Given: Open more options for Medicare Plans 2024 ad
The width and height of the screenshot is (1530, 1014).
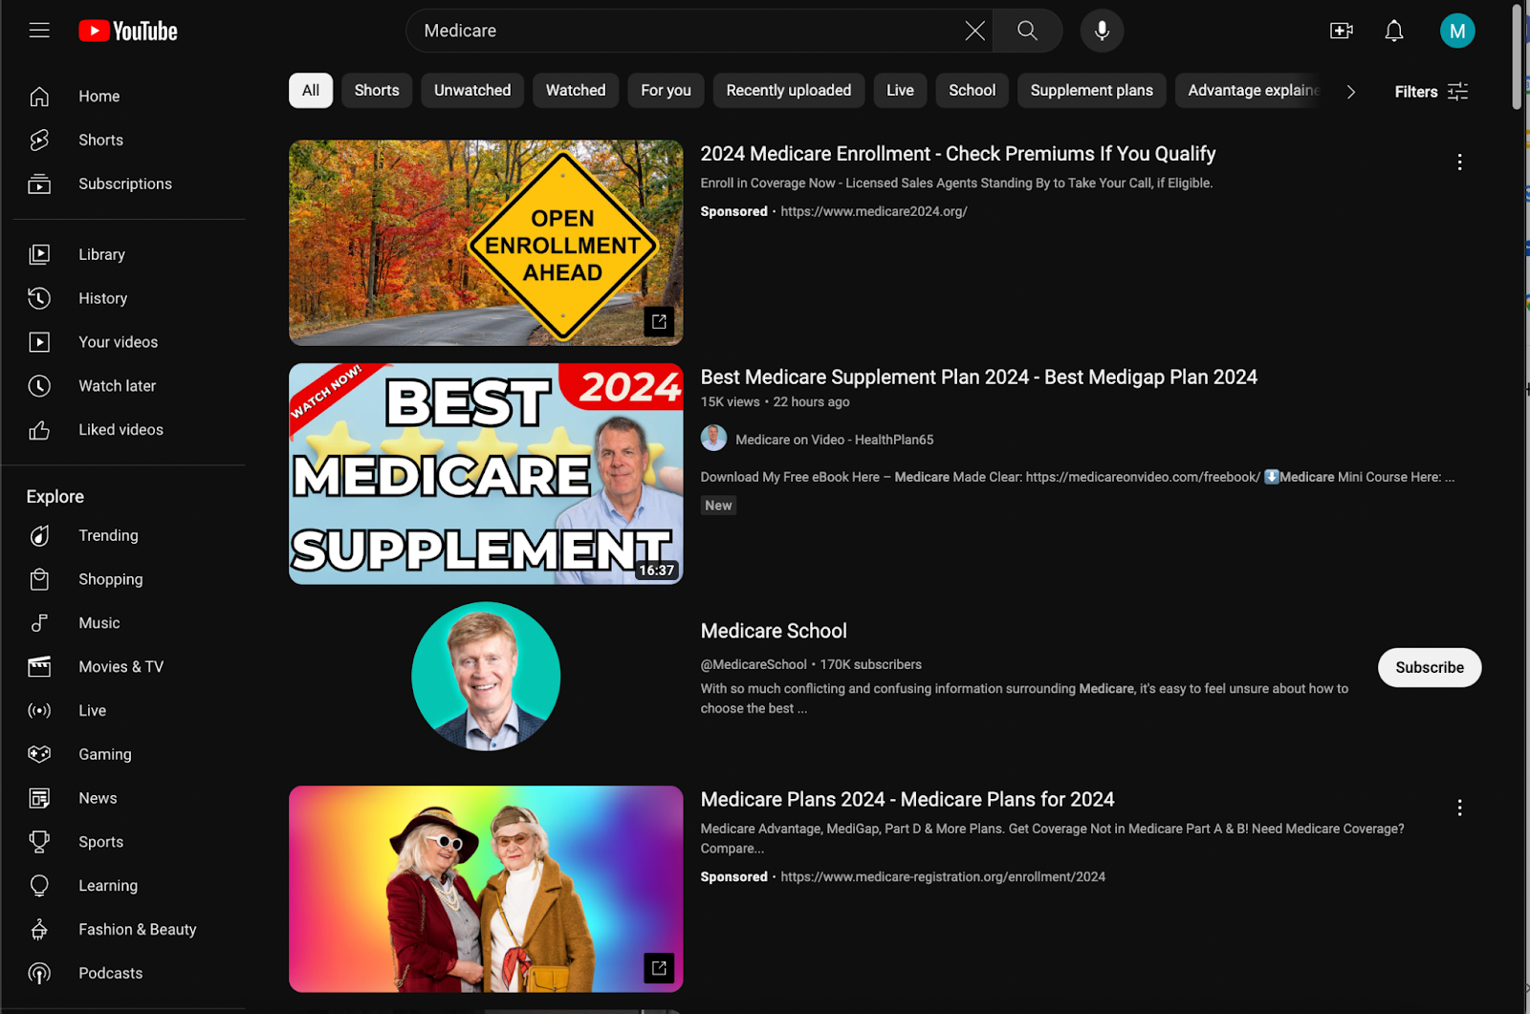Looking at the screenshot, I should click(1459, 809).
